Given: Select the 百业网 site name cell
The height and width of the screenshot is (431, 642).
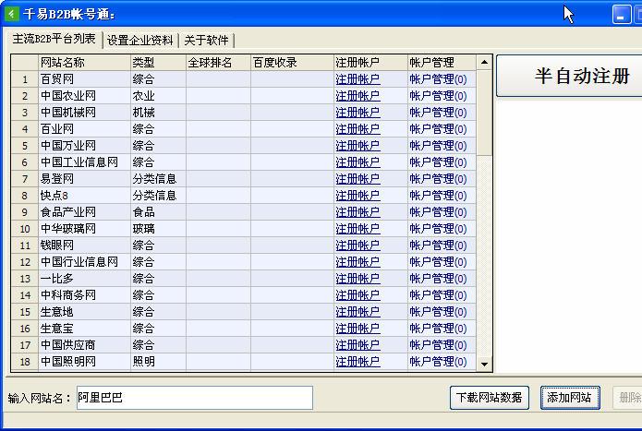Looking at the screenshot, I should 84,129.
